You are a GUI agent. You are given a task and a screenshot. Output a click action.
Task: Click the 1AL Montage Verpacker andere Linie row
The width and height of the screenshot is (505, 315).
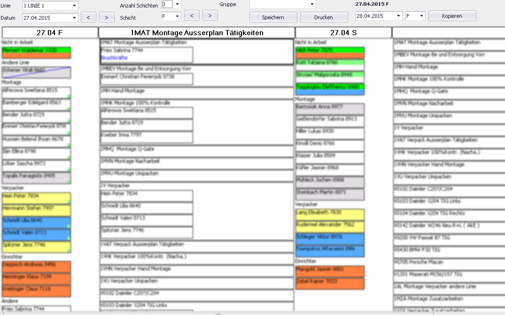pyautogui.click(x=449, y=289)
